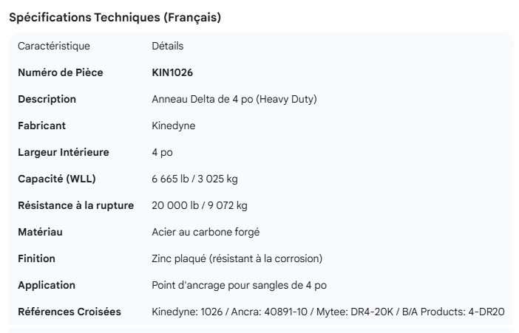Viewport: 519px width, 333px height.
Task: Click the Références Croisées label
Action: coord(69,312)
